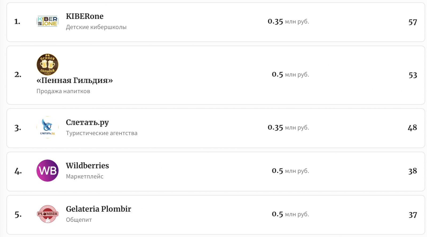Select the Маркетплейс category label

(x=85, y=176)
